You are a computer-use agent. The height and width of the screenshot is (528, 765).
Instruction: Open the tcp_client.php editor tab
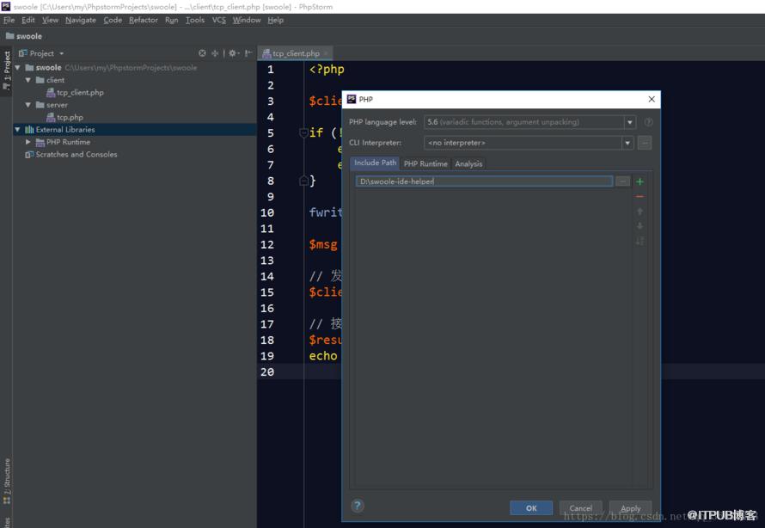coord(296,53)
